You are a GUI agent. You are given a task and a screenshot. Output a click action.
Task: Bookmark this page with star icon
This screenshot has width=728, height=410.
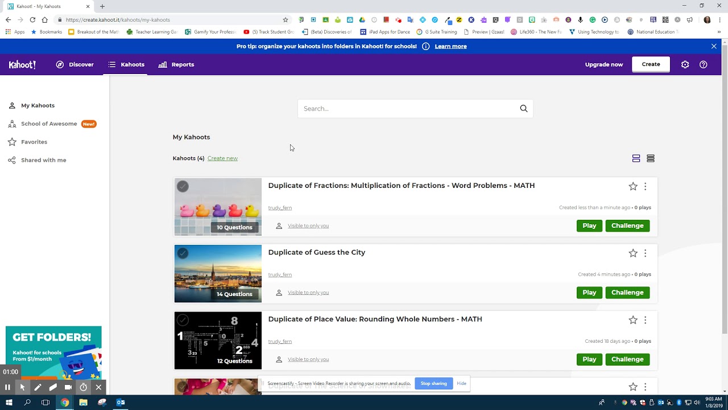tap(286, 19)
